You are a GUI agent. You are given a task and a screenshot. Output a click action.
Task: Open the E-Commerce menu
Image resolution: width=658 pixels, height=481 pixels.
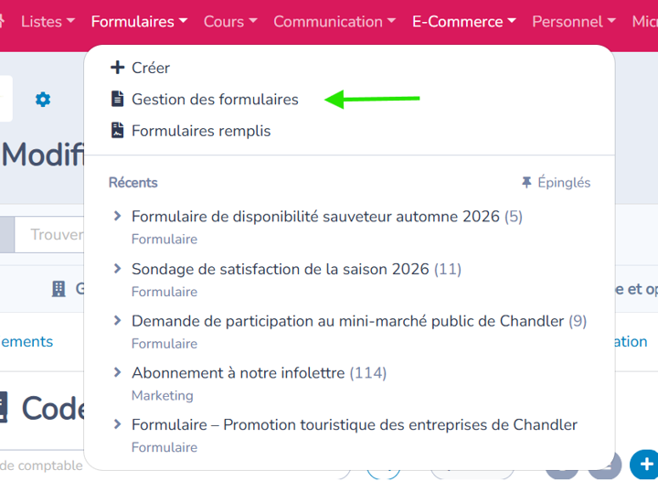[x=464, y=21]
